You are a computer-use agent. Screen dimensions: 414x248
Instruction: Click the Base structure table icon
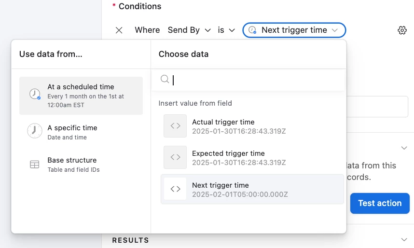(35, 164)
